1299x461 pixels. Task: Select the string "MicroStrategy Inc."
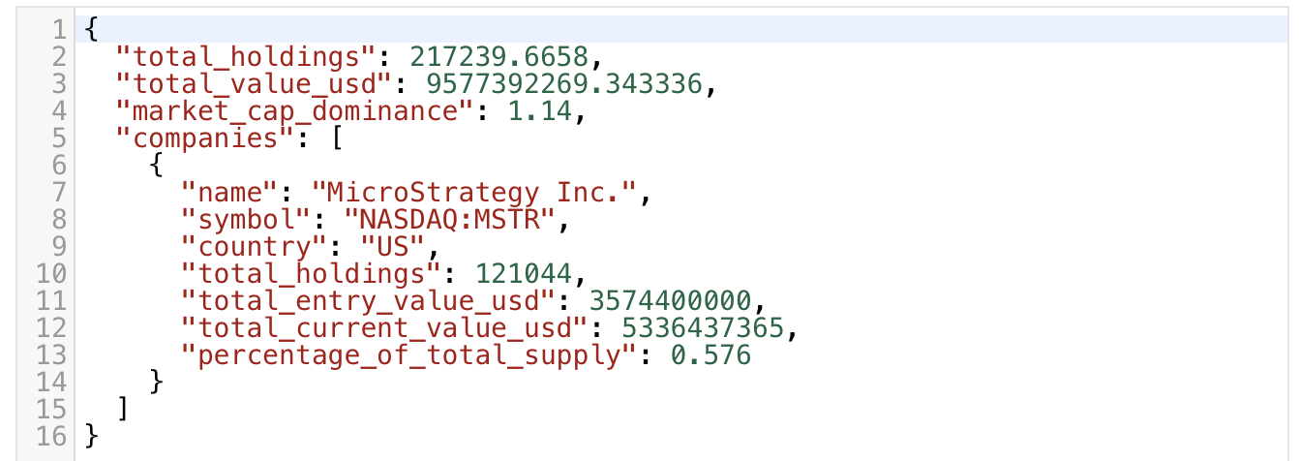pos(473,193)
